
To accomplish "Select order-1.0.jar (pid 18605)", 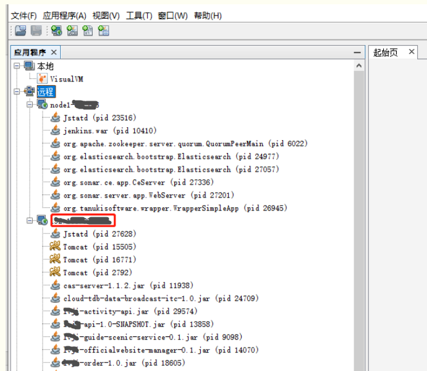I will 124,363.
